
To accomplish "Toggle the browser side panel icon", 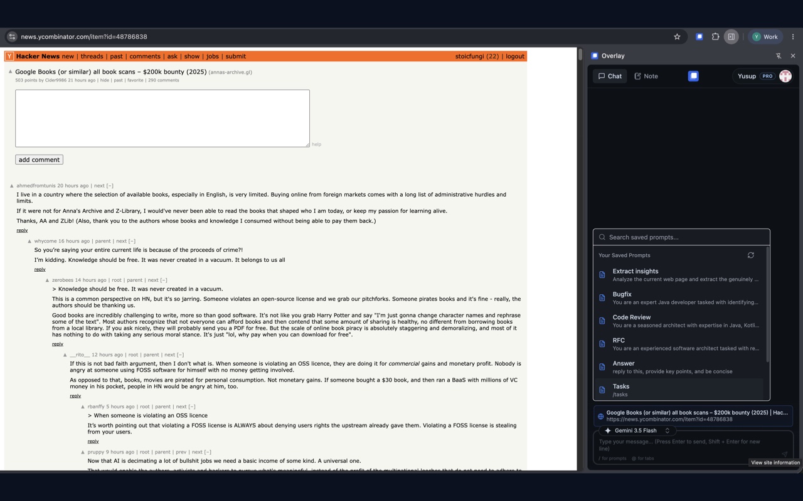I will click(x=731, y=37).
